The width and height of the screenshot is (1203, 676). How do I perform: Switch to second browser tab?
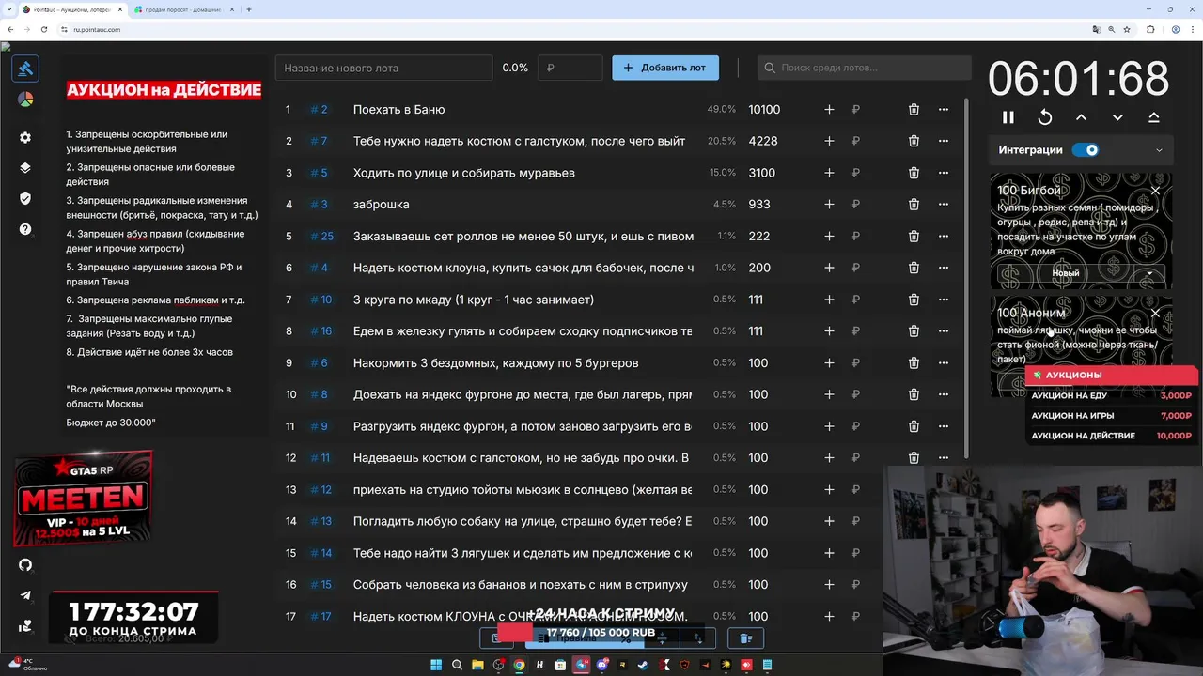[183, 9]
